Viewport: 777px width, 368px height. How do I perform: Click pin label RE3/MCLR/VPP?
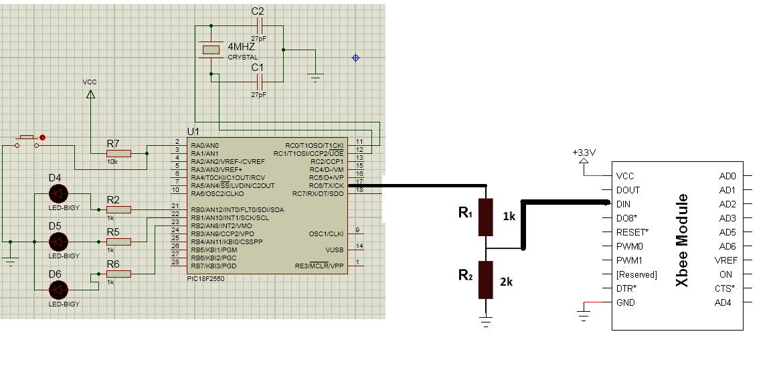coord(319,266)
